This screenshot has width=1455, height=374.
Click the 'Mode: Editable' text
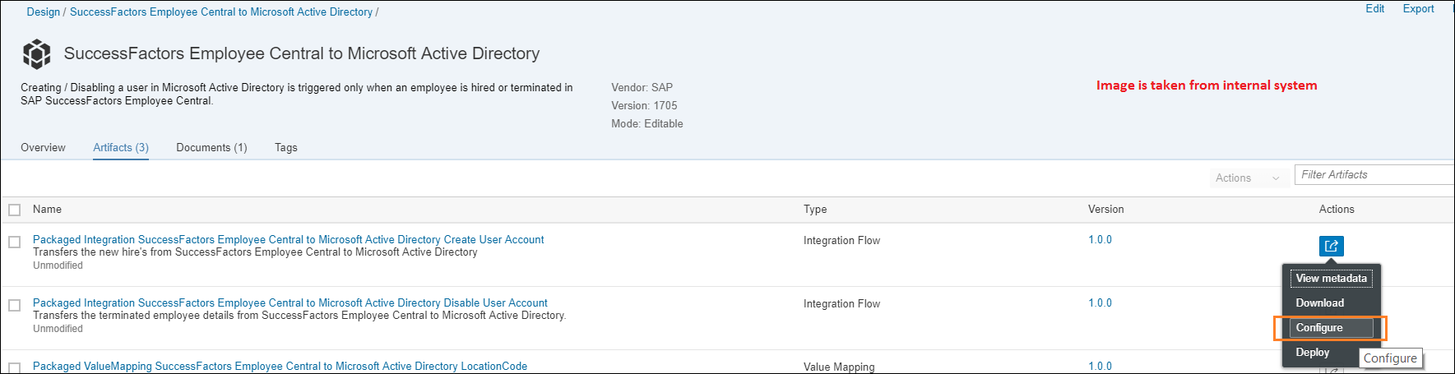[x=647, y=123]
